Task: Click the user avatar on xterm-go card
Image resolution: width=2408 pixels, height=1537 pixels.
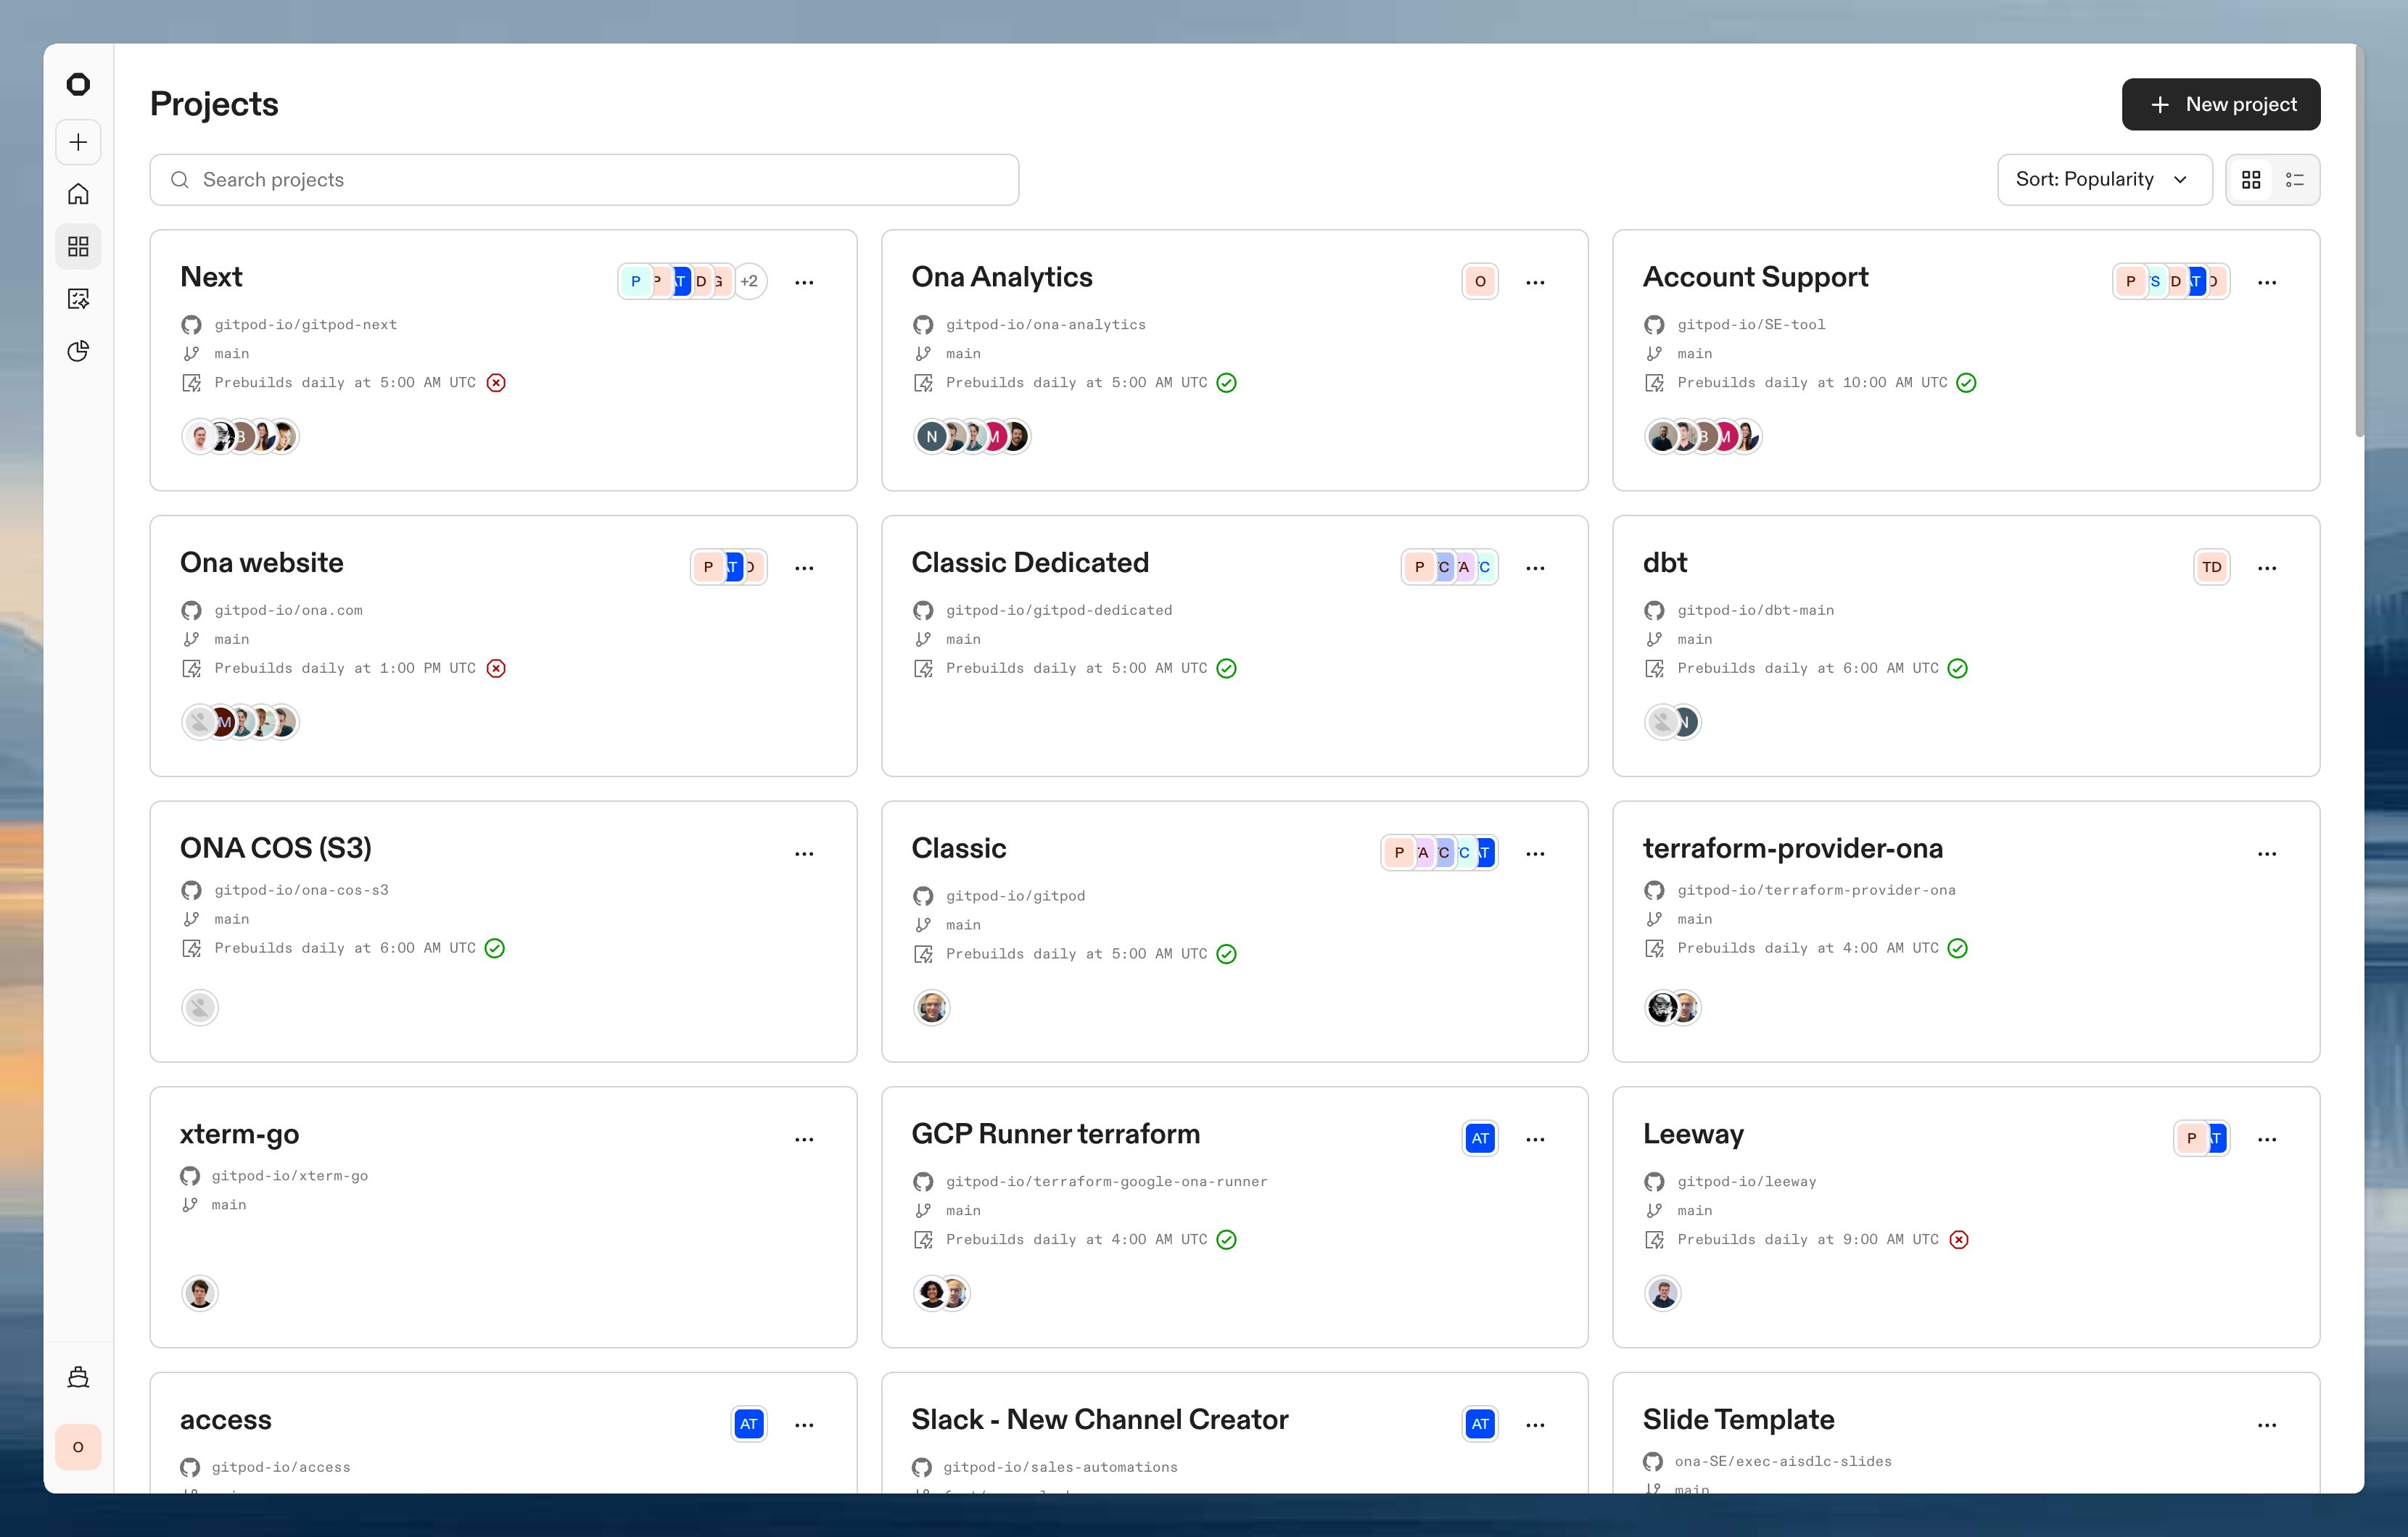Action: [x=200, y=1293]
